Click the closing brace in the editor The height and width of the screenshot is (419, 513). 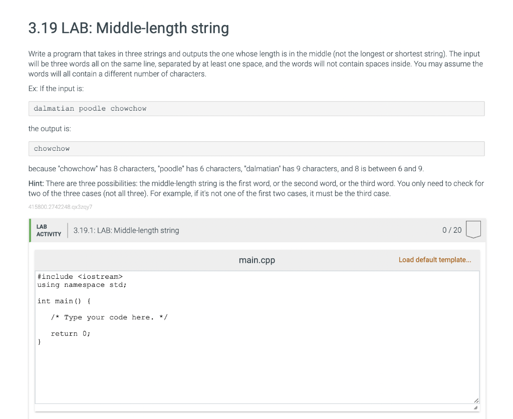pos(39,342)
